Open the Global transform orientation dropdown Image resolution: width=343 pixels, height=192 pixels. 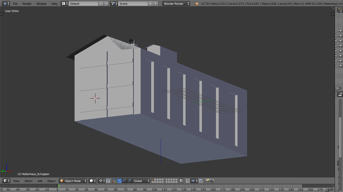coord(141,181)
